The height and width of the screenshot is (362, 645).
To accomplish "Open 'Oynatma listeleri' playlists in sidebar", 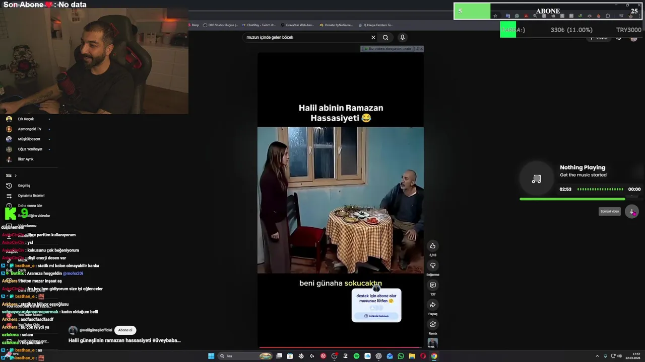I will point(26,196).
